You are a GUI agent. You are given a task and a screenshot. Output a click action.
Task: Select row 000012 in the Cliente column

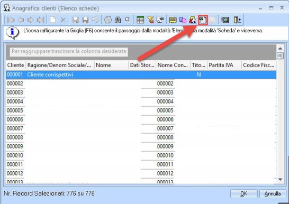click(x=15, y=173)
